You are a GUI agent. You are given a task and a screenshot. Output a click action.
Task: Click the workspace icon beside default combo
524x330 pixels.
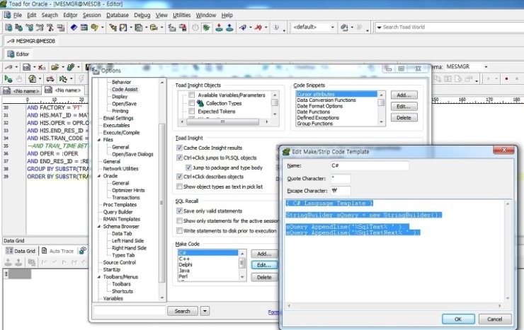pyautogui.click(x=344, y=28)
